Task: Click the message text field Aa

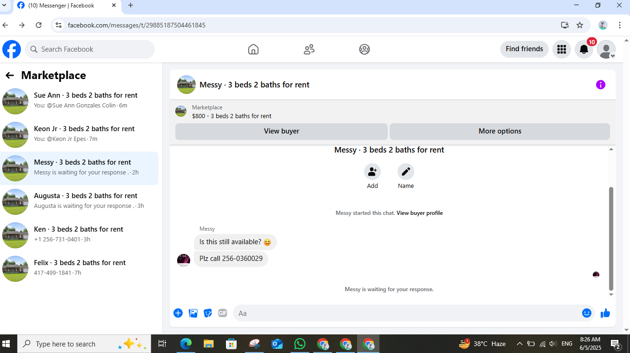Action: (x=408, y=313)
